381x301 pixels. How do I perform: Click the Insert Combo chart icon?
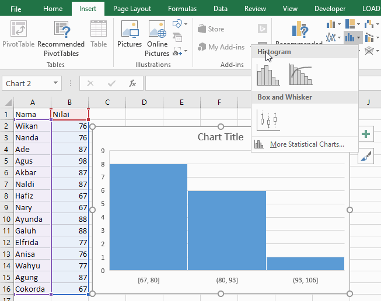coord(369,37)
